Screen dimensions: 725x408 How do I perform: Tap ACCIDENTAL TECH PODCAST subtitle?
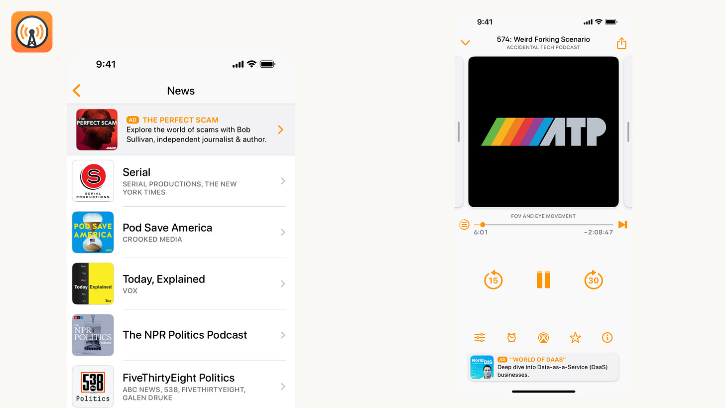543,47
